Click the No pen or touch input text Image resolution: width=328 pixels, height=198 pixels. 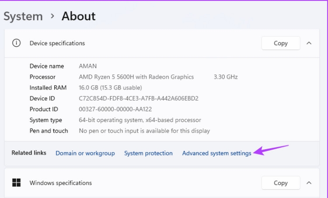(144, 131)
